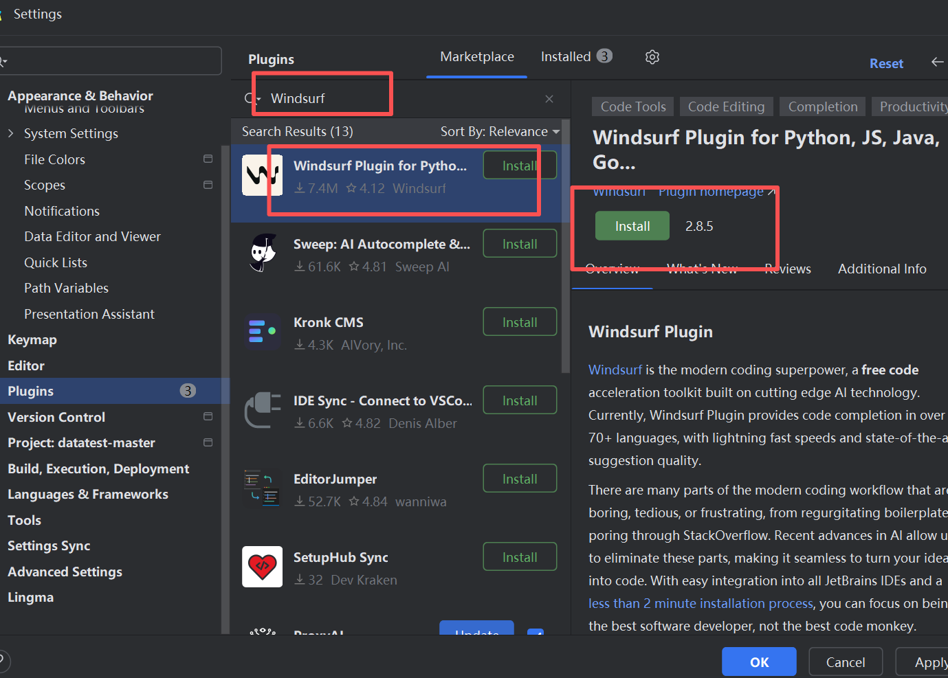Select File Colors settings

pyautogui.click(x=54, y=159)
